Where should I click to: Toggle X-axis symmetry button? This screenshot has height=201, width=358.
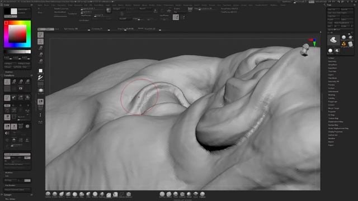pyautogui.click(x=7, y=157)
